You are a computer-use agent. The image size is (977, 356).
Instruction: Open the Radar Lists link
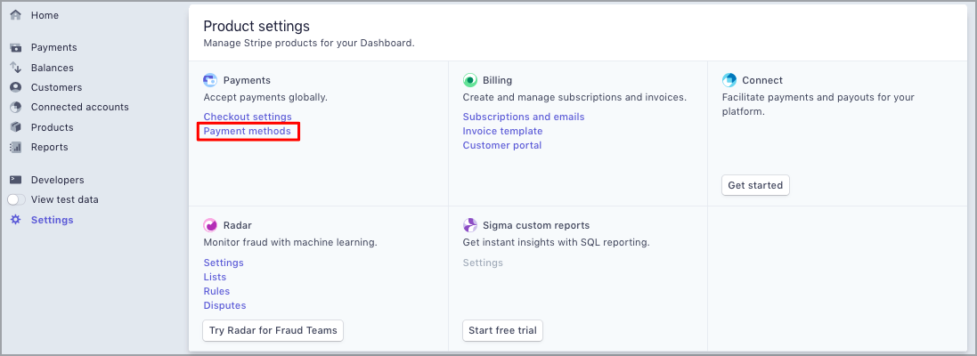tap(215, 277)
